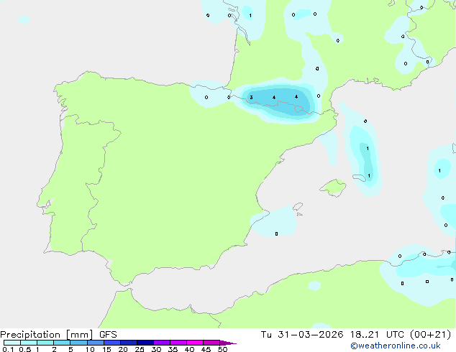
Task: Click the above-50 arrow tip of legend
Action: 228,343
